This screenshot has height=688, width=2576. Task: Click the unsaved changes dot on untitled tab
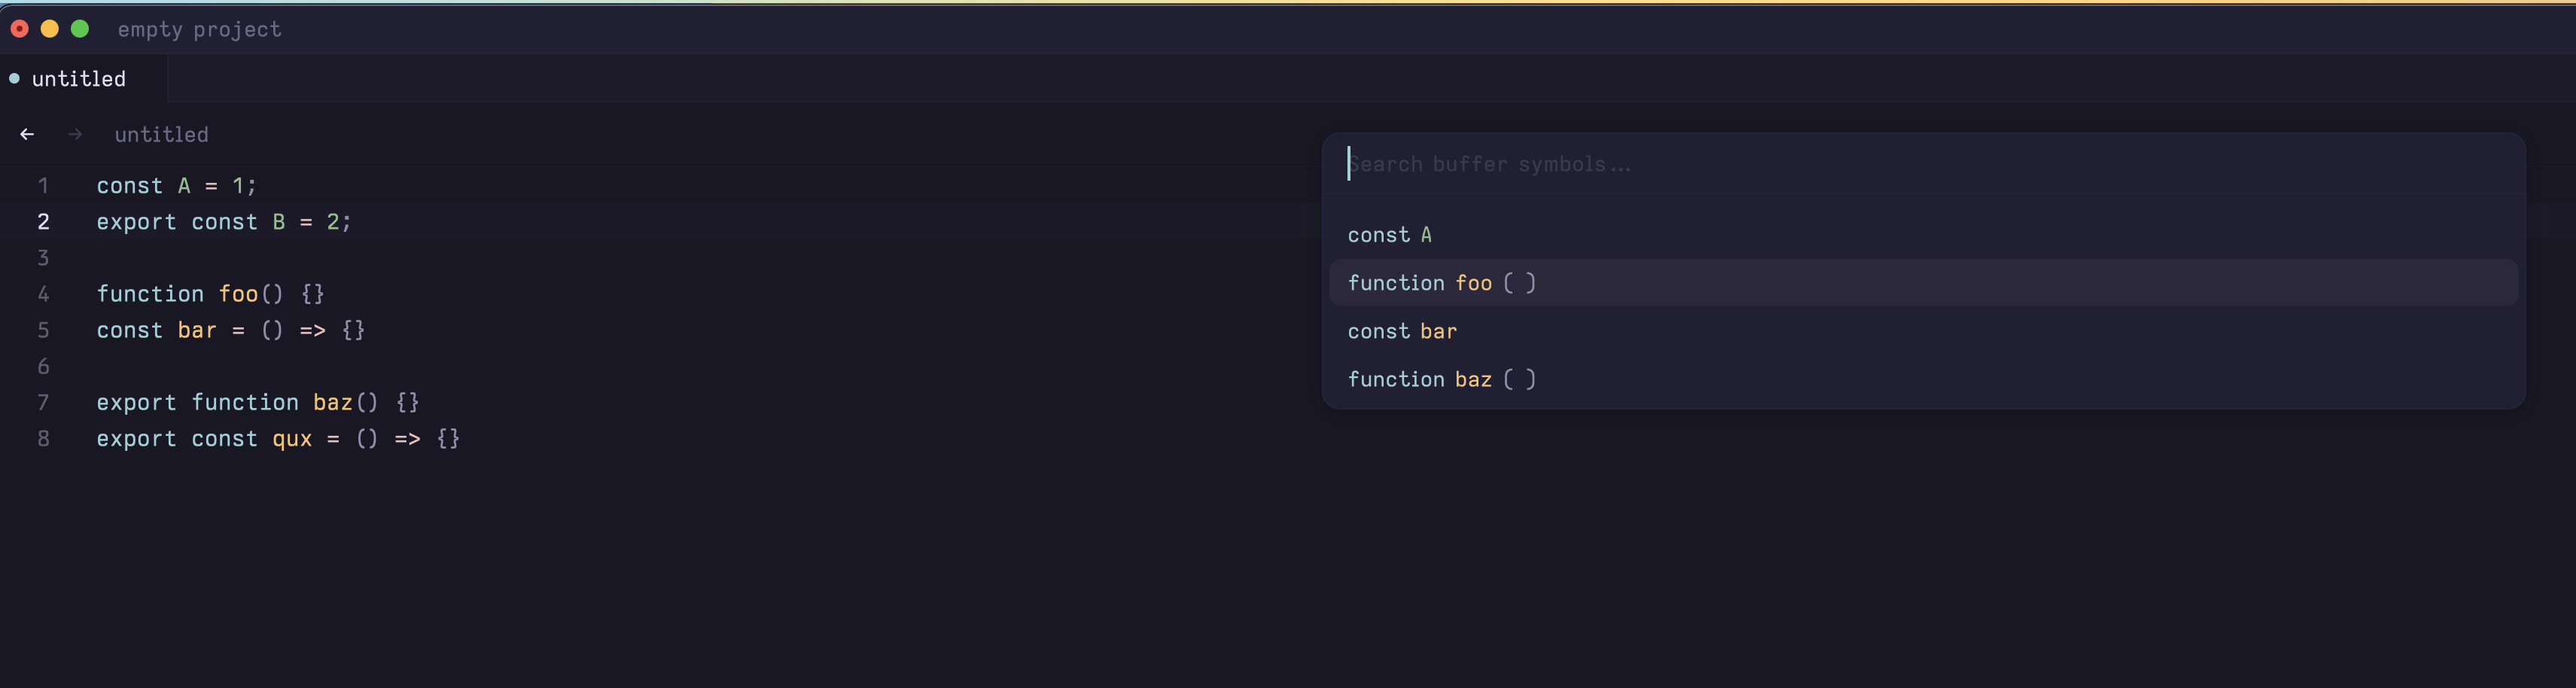pos(13,78)
